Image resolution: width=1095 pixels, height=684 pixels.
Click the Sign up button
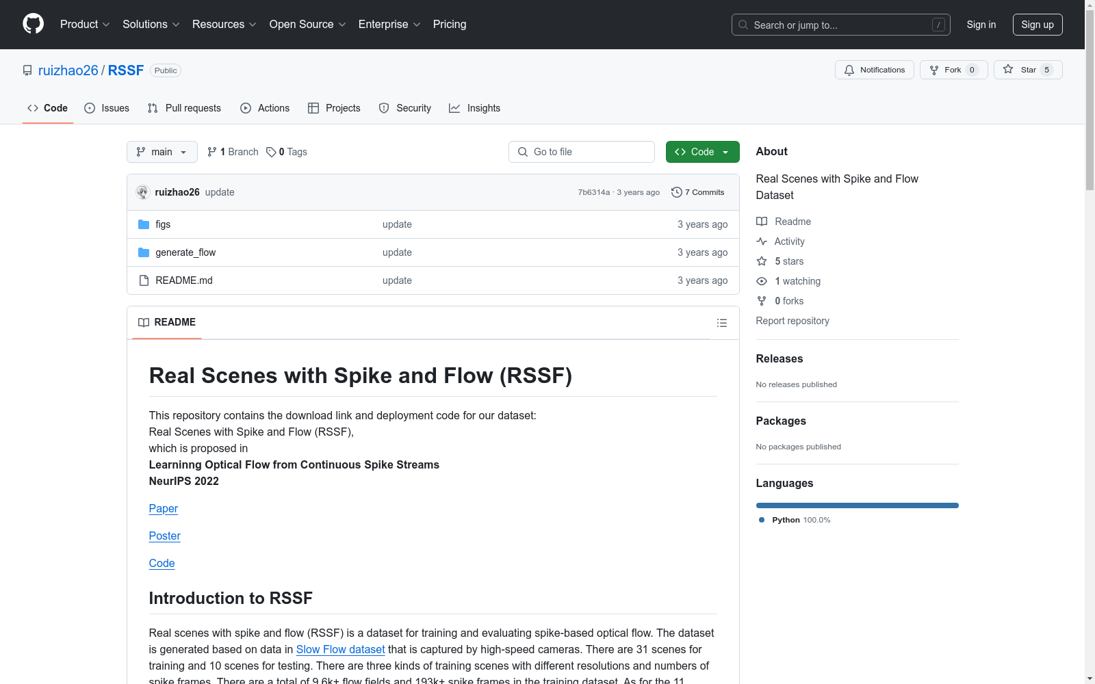(1038, 25)
